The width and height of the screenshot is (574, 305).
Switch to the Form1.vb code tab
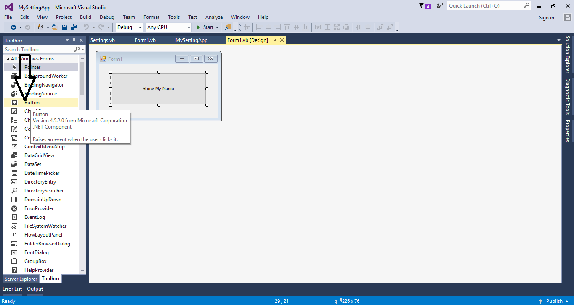pos(145,40)
